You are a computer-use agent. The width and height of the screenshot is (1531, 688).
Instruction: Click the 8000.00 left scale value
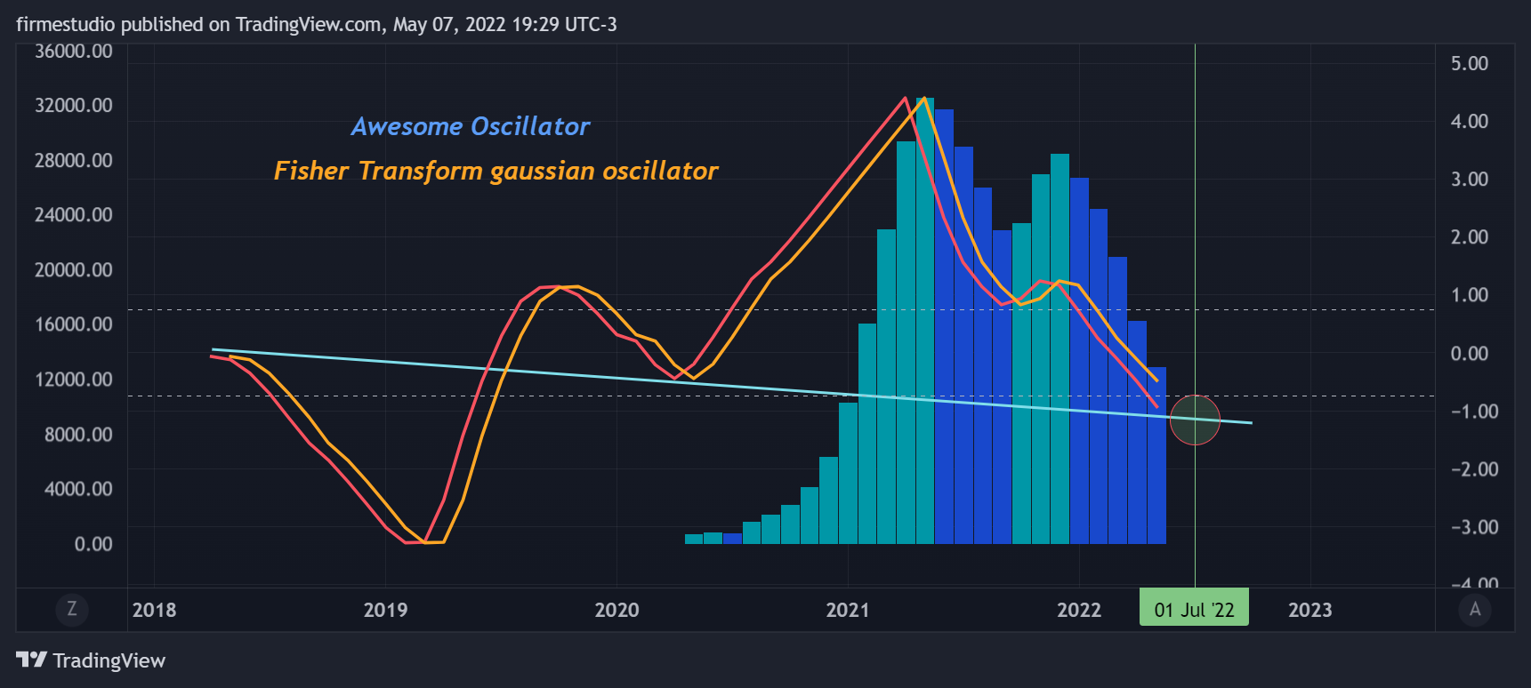[x=78, y=434]
